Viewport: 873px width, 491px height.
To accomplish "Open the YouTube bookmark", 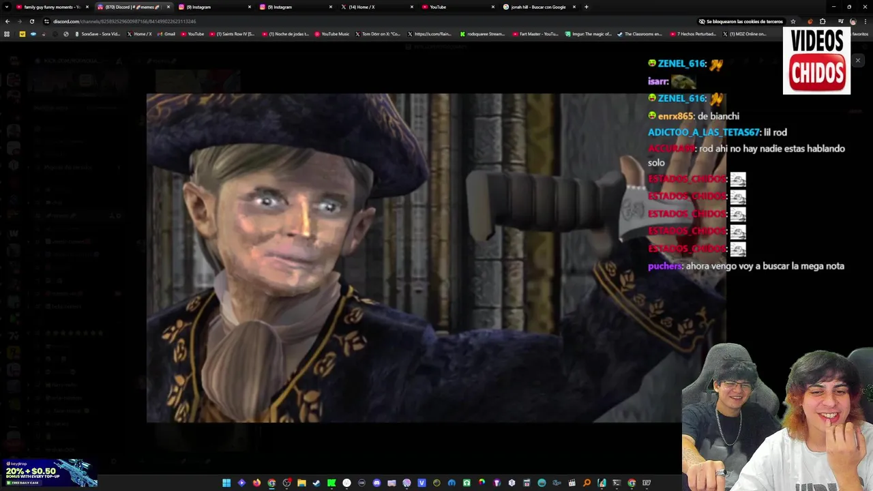I will point(192,33).
